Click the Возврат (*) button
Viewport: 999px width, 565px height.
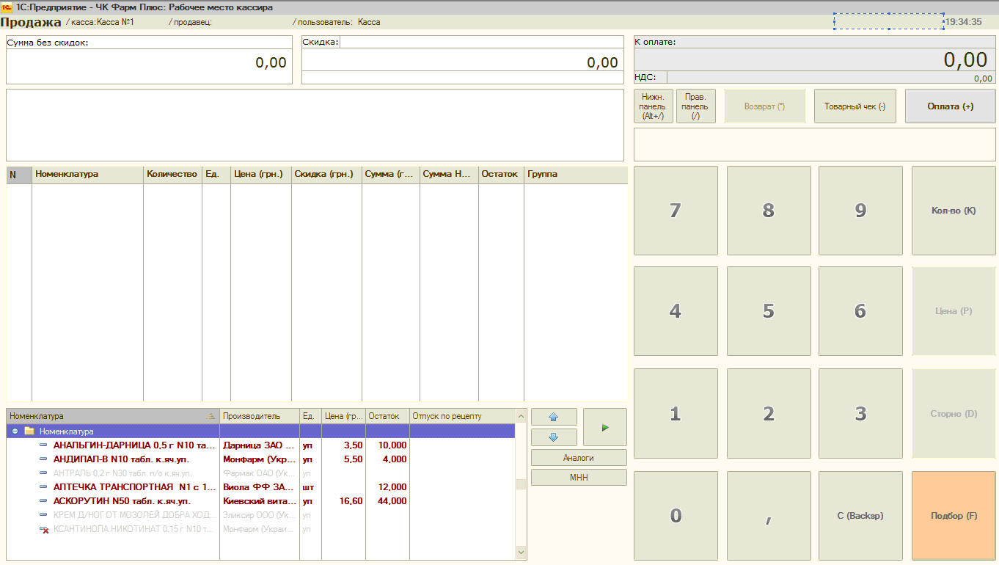[764, 106]
